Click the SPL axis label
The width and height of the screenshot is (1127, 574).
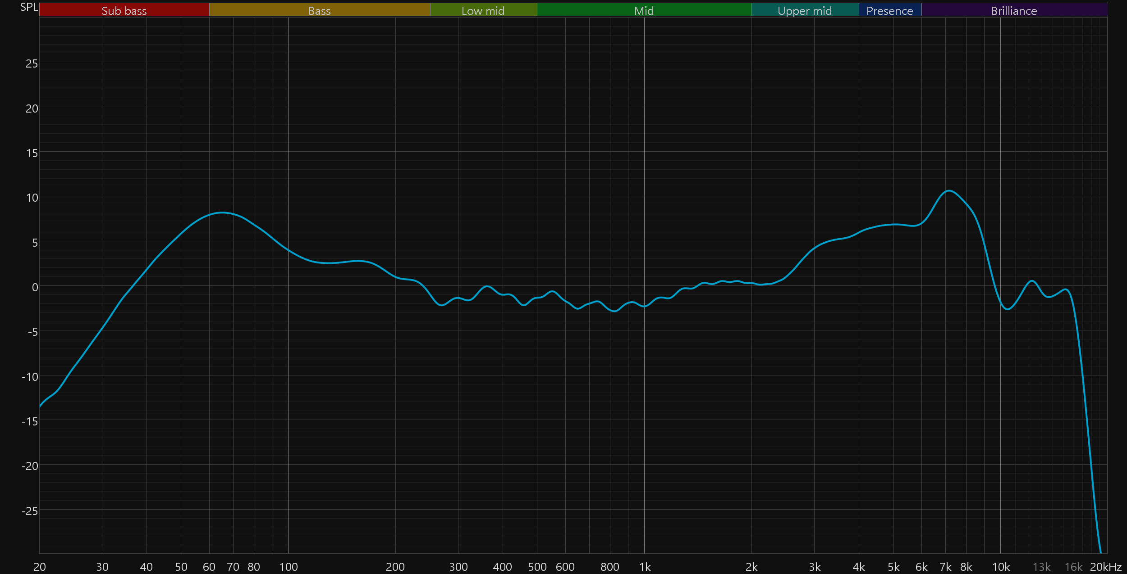29,7
